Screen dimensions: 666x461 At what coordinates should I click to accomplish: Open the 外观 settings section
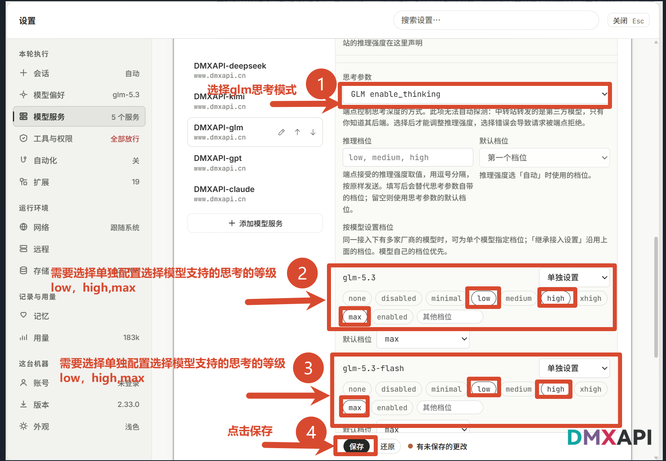coord(79,426)
